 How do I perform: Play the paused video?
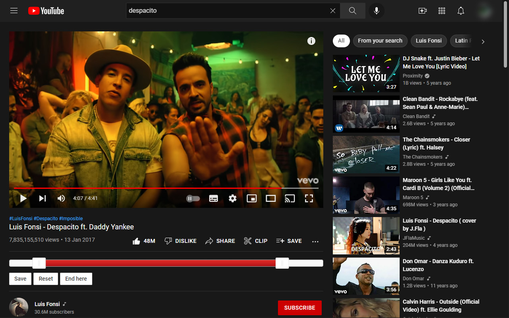[x=23, y=198]
